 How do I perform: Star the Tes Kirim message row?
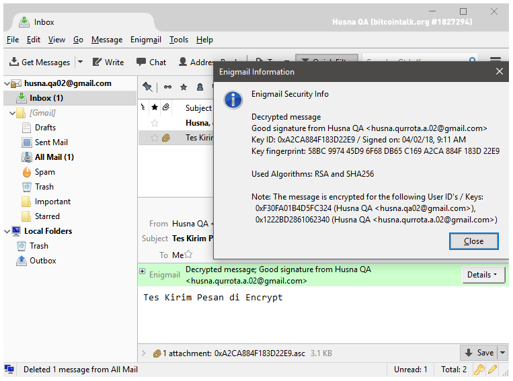point(155,138)
